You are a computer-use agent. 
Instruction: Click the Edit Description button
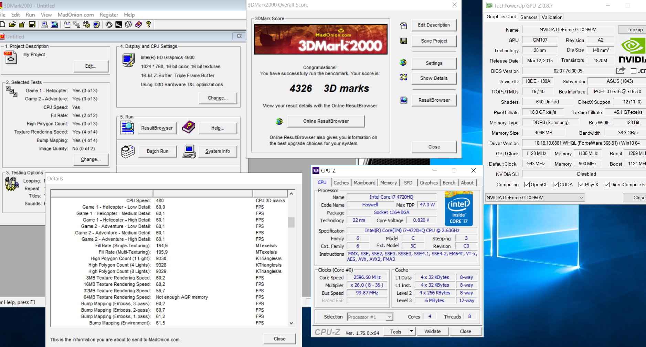coord(434,25)
